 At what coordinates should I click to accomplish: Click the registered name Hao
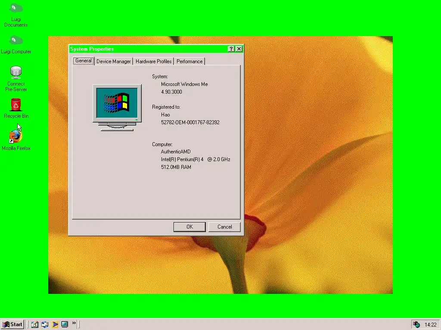click(x=165, y=114)
